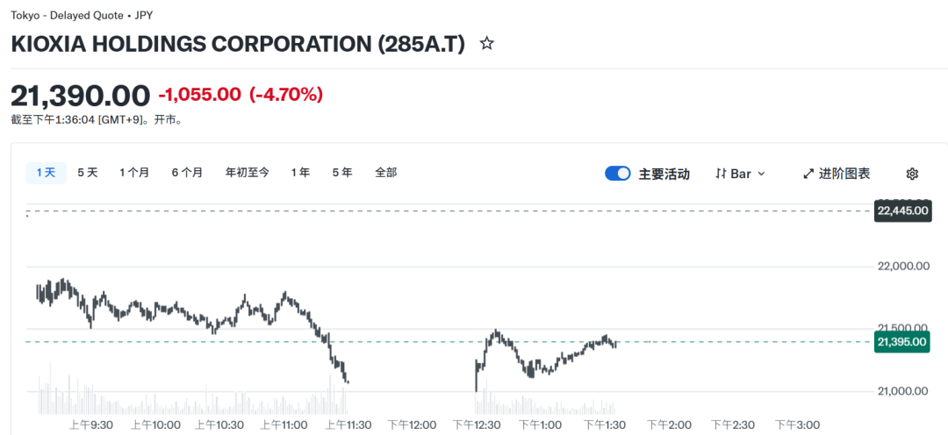Switch to 年初至今 range
Image resolution: width=948 pixels, height=435 pixels.
pos(248,173)
